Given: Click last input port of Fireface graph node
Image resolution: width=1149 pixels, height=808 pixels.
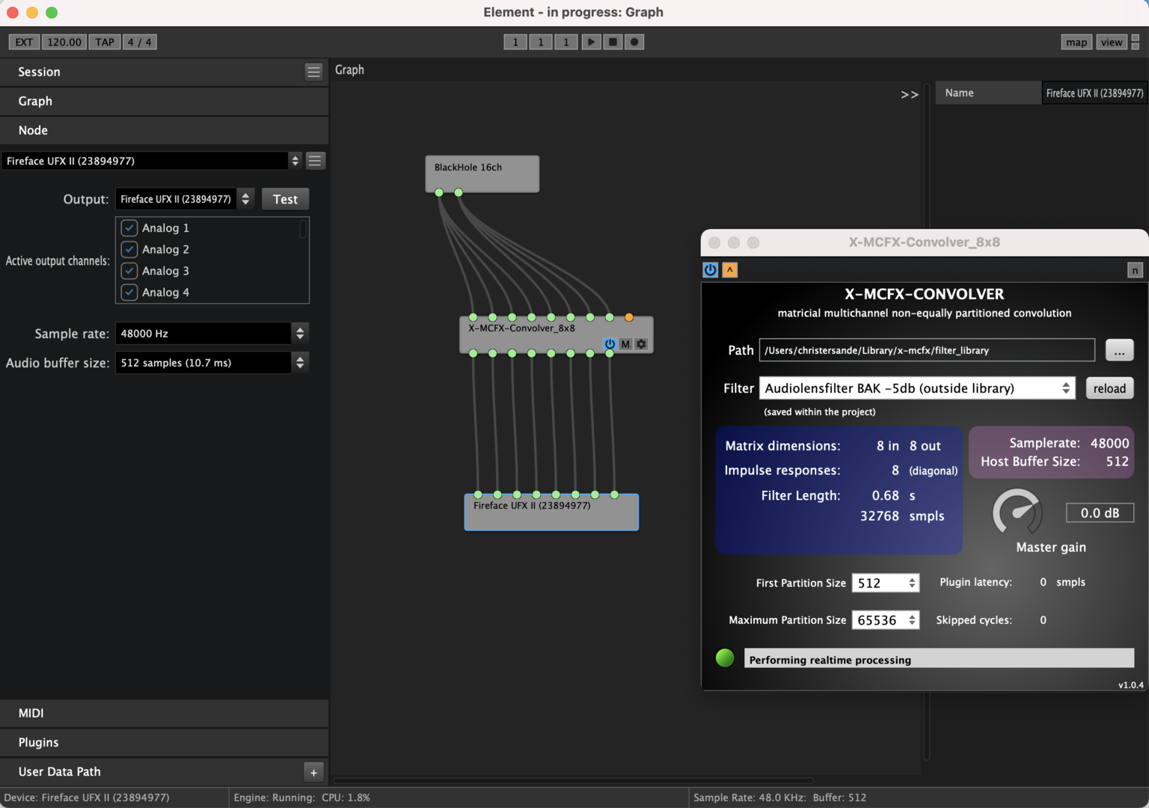Looking at the screenshot, I should point(614,495).
